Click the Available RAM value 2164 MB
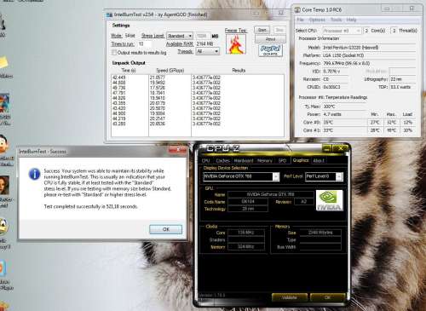The height and width of the screenshot is (311, 426). coord(204,43)
